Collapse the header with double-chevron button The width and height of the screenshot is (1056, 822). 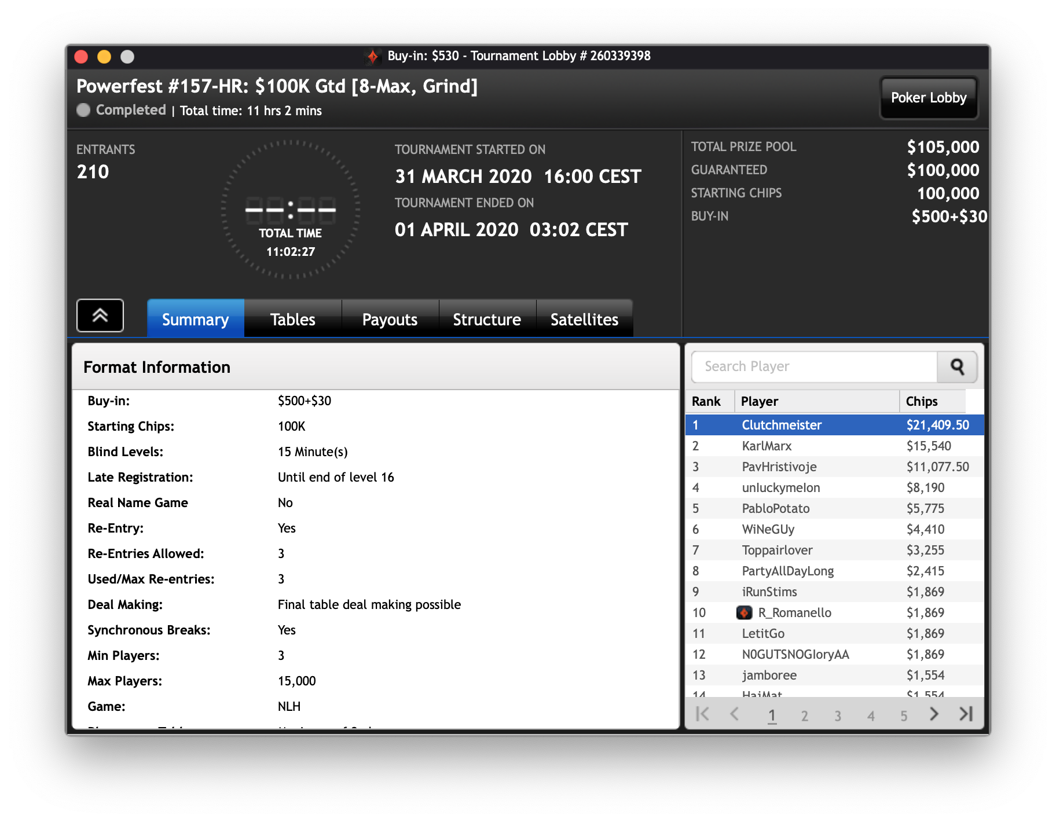100,315
